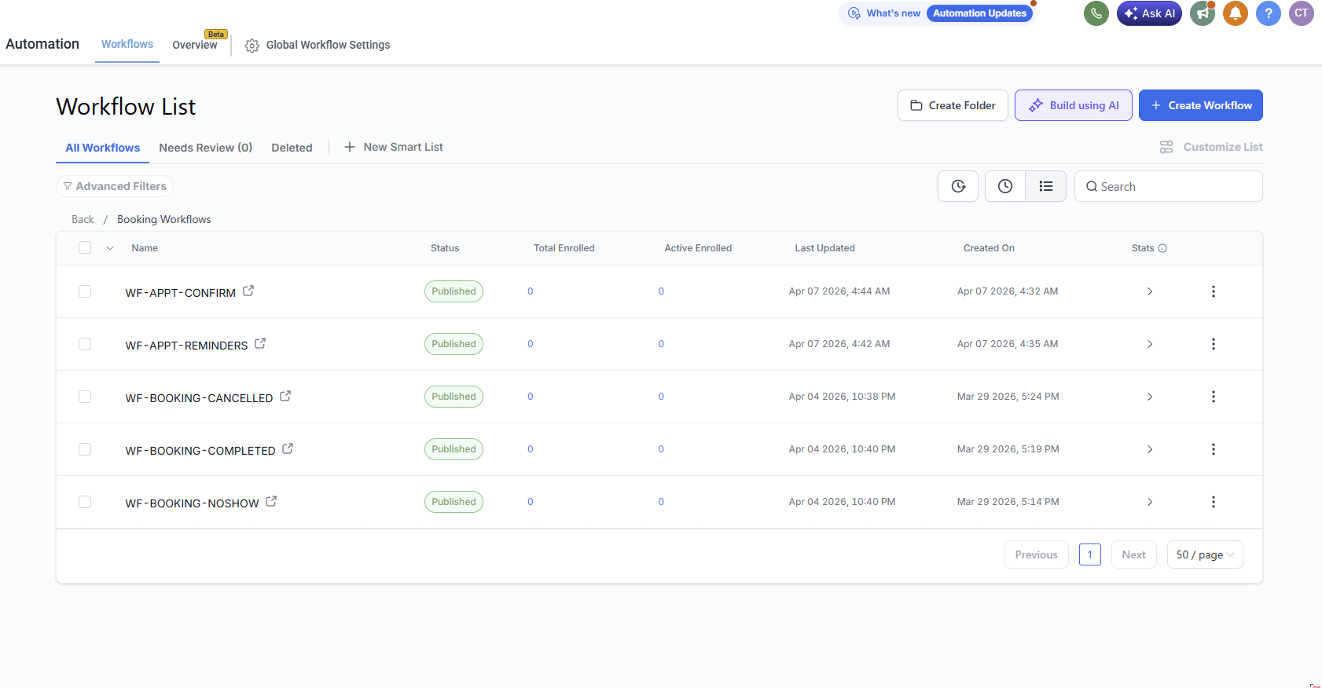This screenshot has height=688, width=1322.
Task: Click the plus icon beside New Smart List
Action: pyautogui.click(x=350, y=147)
